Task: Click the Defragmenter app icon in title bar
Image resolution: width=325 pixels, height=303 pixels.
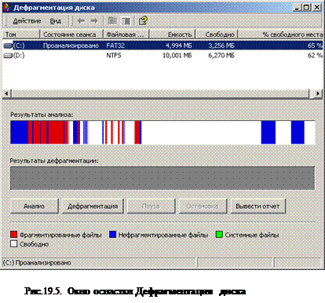Action: pyautogui.click(x=7, y=7)
